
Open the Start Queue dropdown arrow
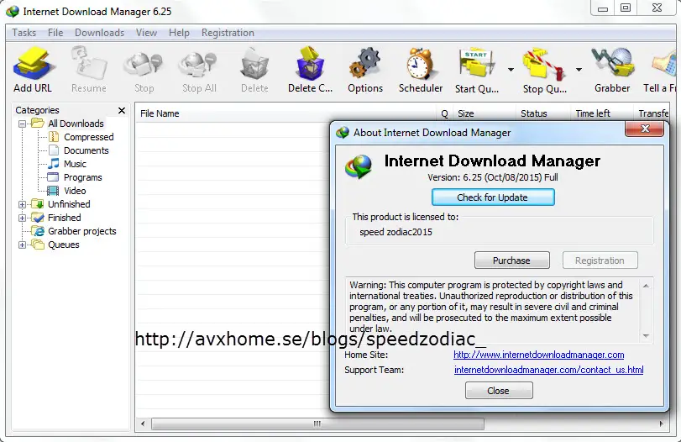[x=511, y=70]
